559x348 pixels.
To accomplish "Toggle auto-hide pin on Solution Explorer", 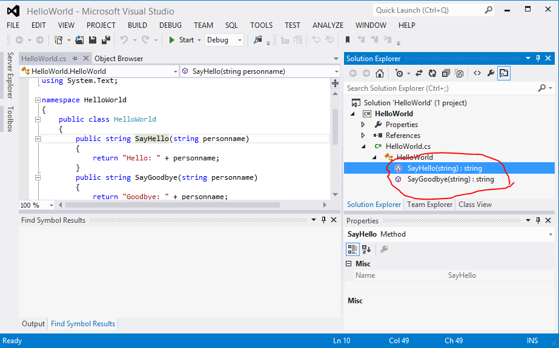I will point(538,59).
